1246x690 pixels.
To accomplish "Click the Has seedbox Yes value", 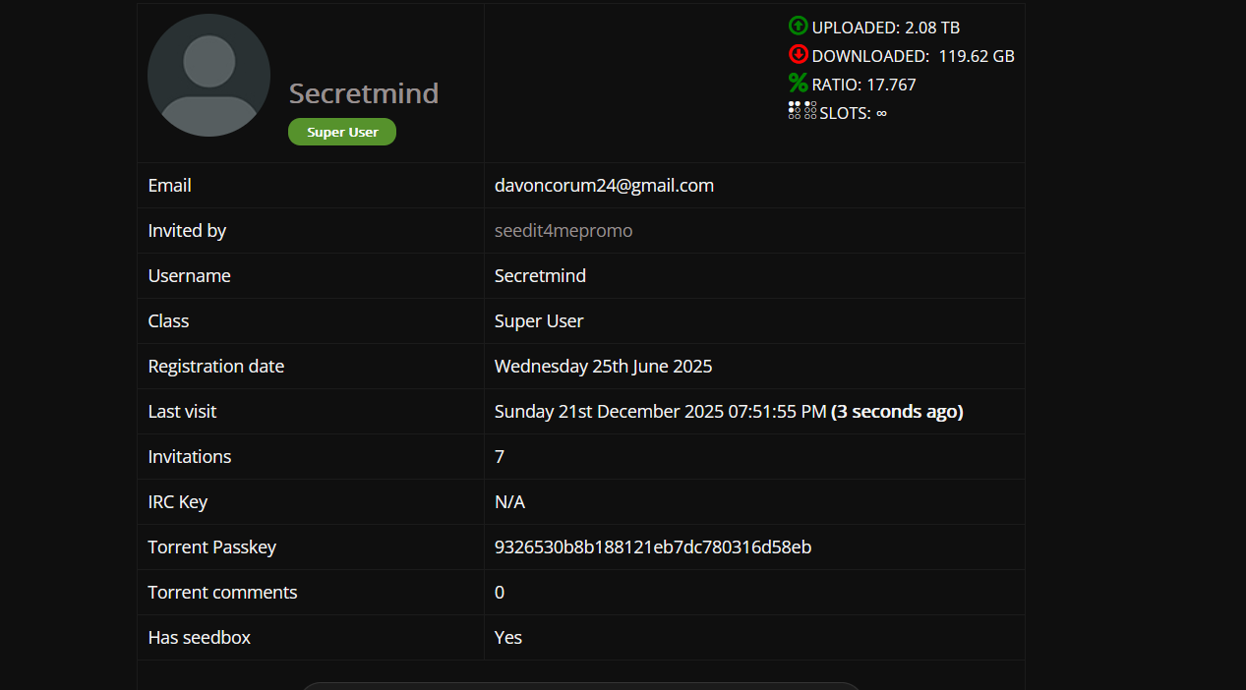I will 508,638.
